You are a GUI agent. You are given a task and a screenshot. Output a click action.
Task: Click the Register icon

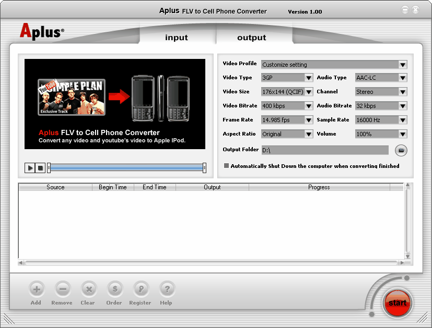[140, 289]
